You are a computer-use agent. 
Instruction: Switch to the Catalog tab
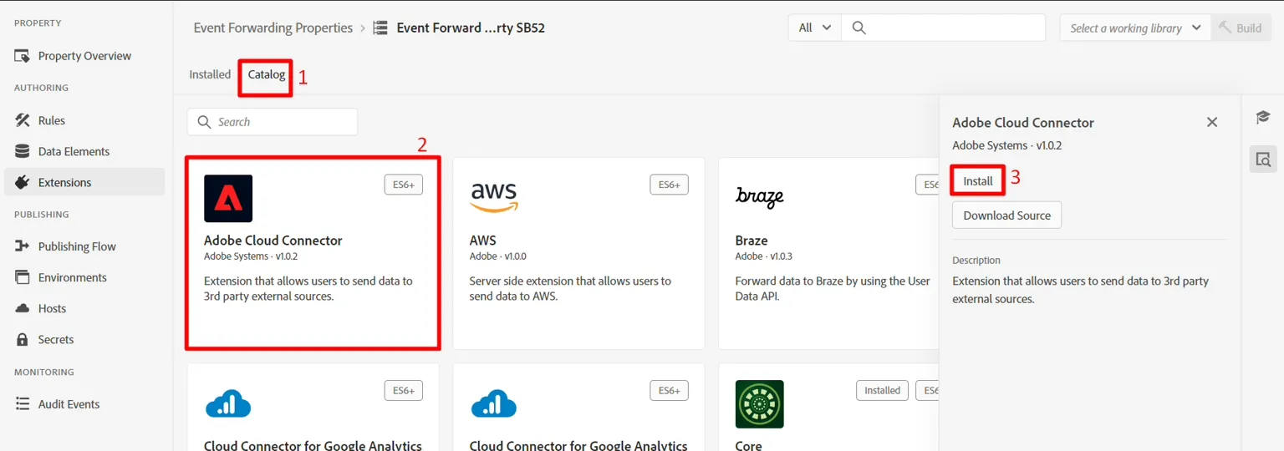pyautogui.click(x=267, y=74)
